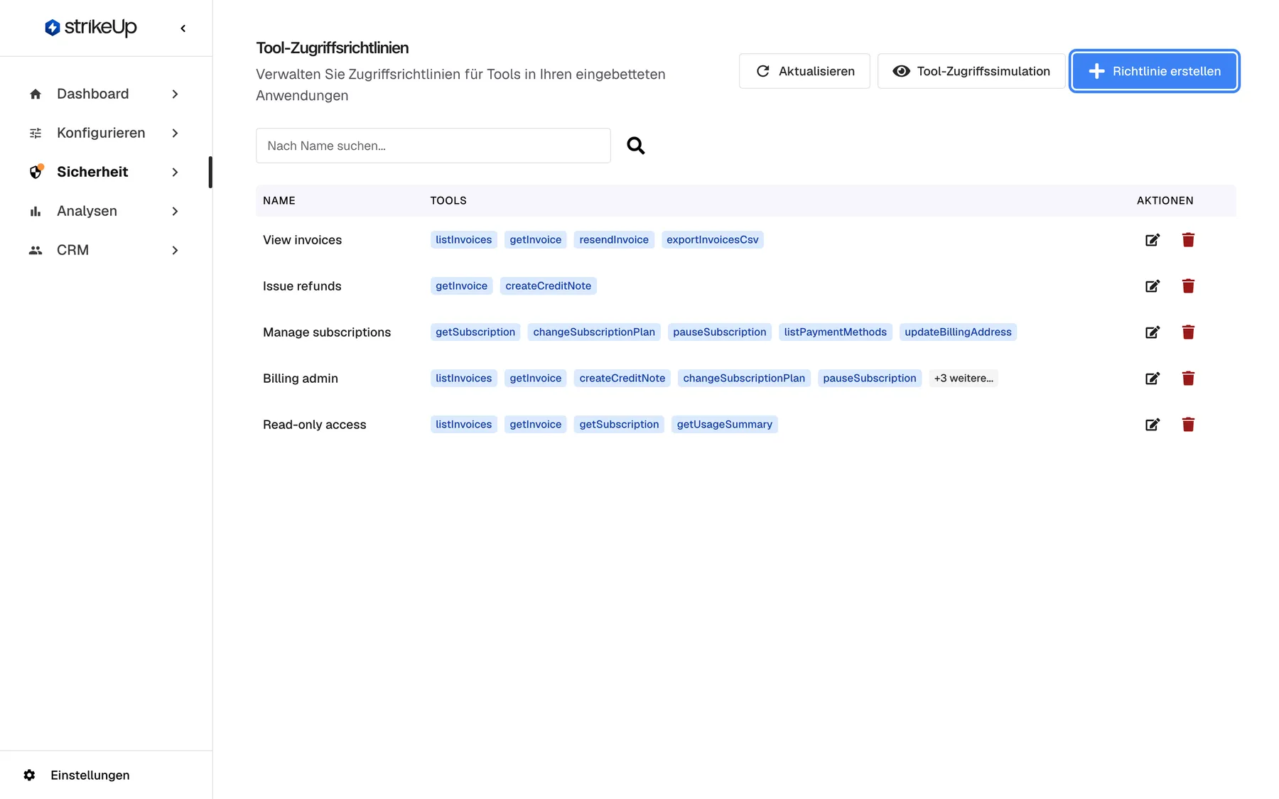Expand the Dashboard menu chevron

(x=175, y=94)
